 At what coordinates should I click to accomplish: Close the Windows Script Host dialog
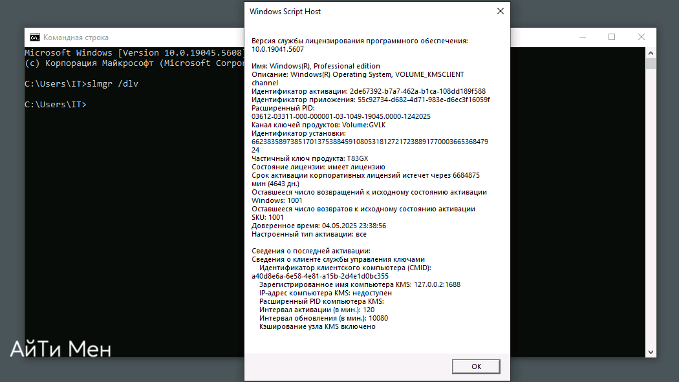(500, 11)
